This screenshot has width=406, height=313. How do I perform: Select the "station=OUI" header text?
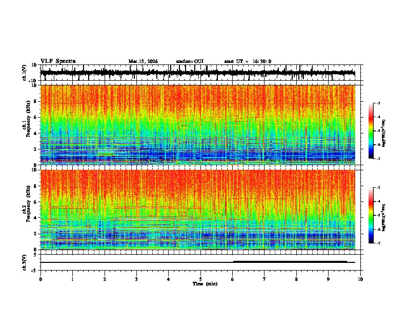(x=190, y=61)
